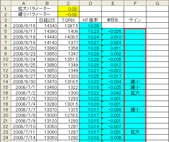Click the 前日比 value 0.008
This screenshot has width=169, height=142.
113,138
